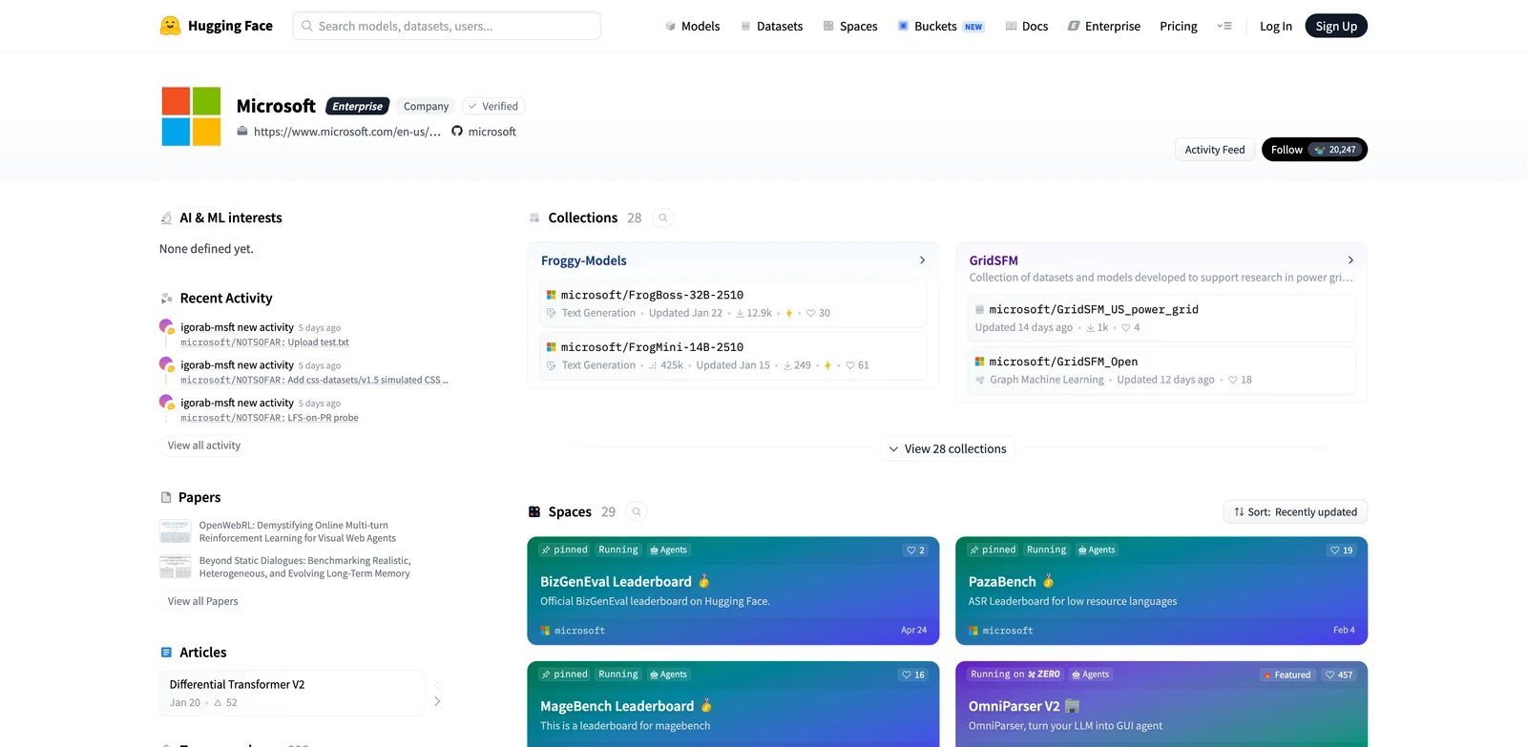Click the Hugging Face logo icon
The image size is (1527, 747).
click(170, 26)
